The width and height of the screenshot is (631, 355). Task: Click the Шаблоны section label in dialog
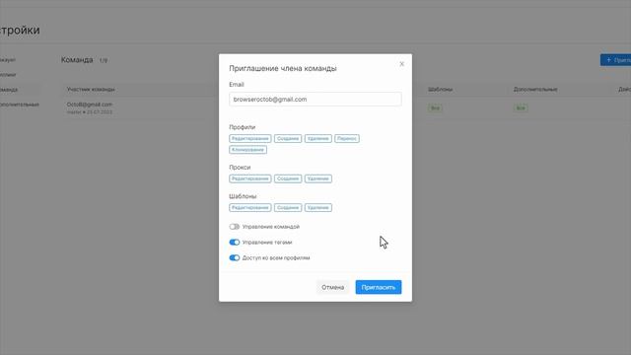tap(243, 196)
